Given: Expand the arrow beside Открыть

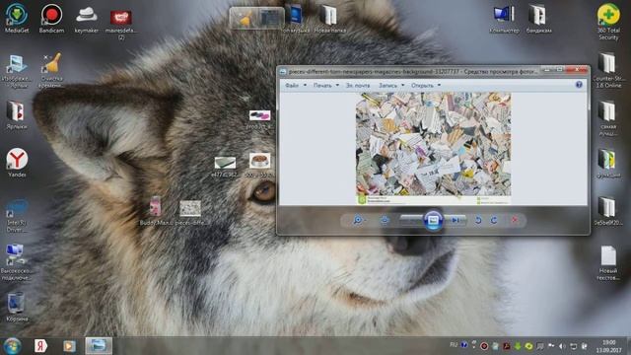Looking at the screenshot, I should (439, 86).
